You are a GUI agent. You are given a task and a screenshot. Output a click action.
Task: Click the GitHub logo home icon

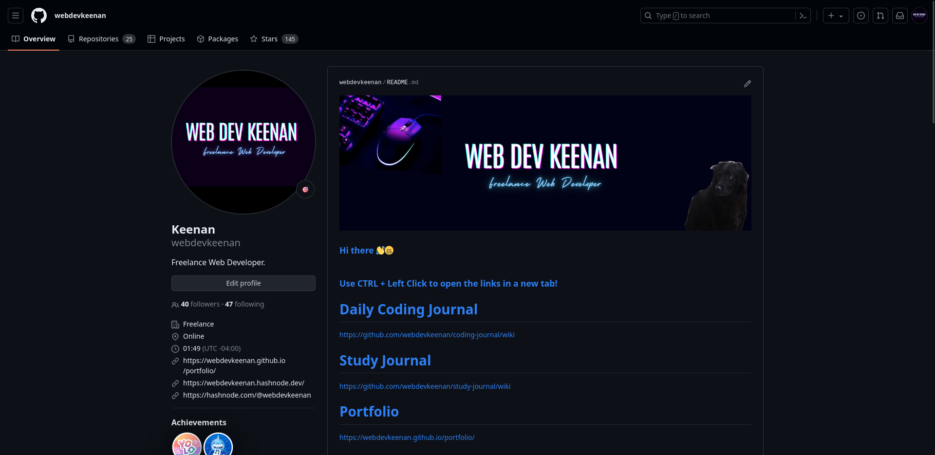tap(39, 16)
